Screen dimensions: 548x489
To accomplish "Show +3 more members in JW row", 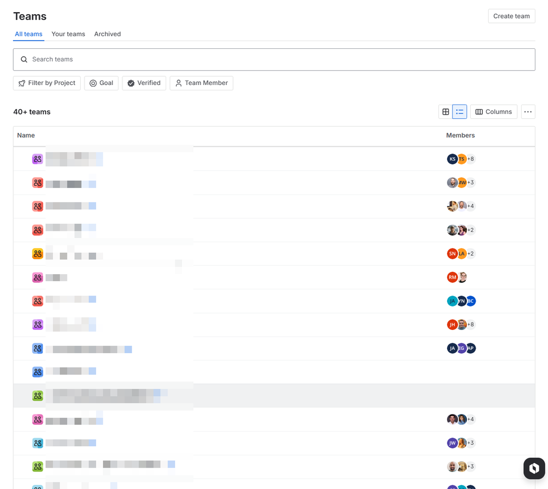I will point(471,443).
